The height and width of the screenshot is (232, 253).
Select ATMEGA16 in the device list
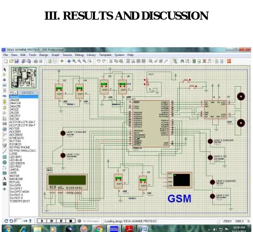pyautogui.click(x=17, y=138)
